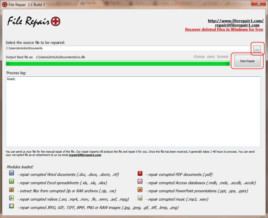Screen dimensions: 268x218
Task: Click 'extract files from corrupted Zip' text
Action: pyautogui.click(x=67, y=191)
